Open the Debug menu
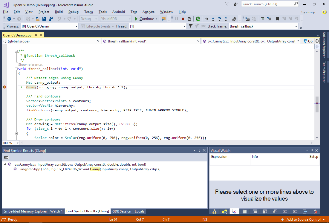This screenshot has height=223, width=329. 73,12
